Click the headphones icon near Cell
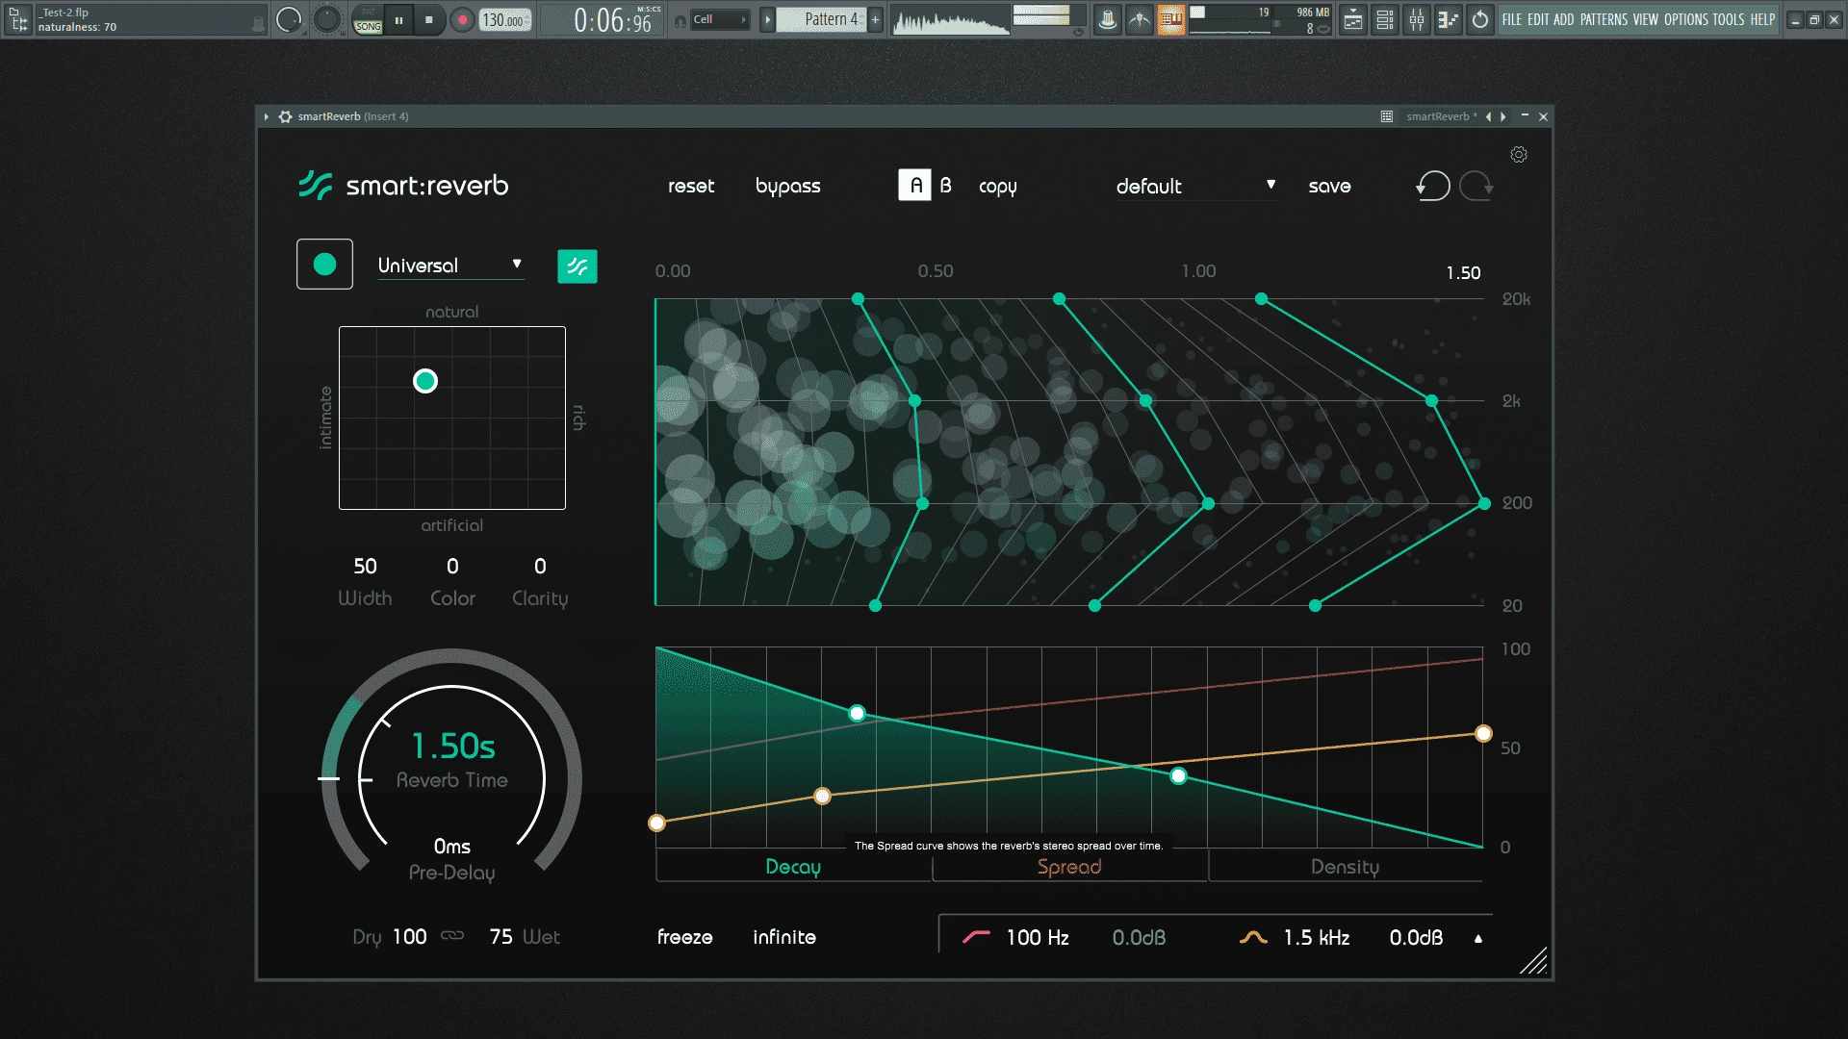 point(680,20)
